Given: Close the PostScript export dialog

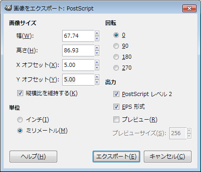Looking at the screenshot, I should (189, 8).
